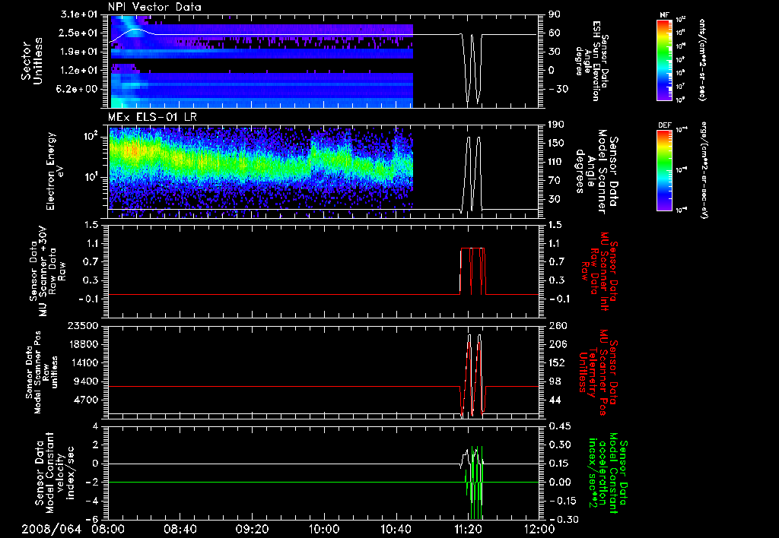Click the NF label above the color bar
This screenshot has width=779, height=538.
[x=665, y=15]
